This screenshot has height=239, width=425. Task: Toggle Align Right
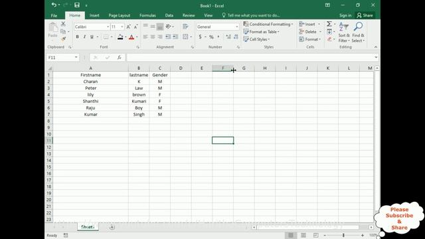pos(160,37)
